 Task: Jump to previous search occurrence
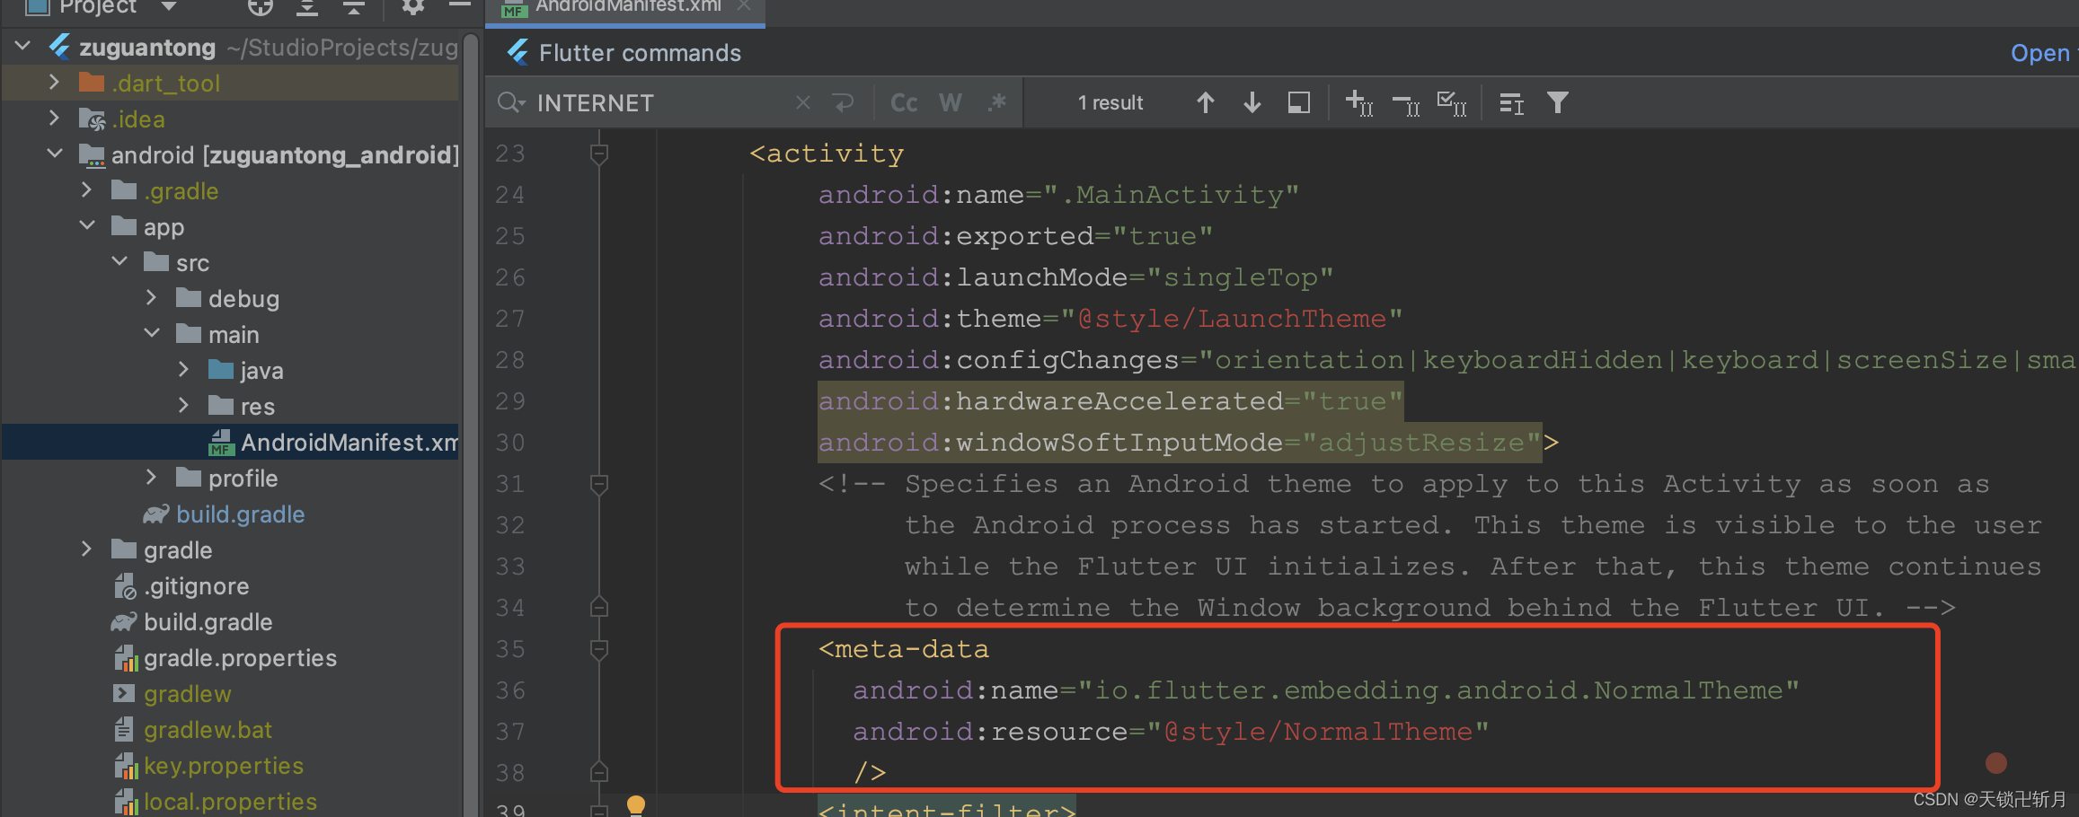[x=1205, y=102]
